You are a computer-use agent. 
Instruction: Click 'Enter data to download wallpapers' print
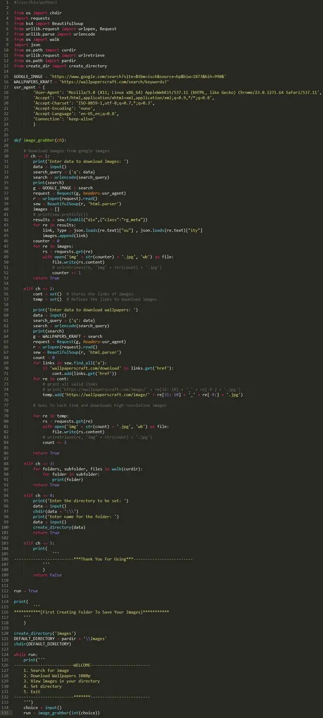point(85,310)
